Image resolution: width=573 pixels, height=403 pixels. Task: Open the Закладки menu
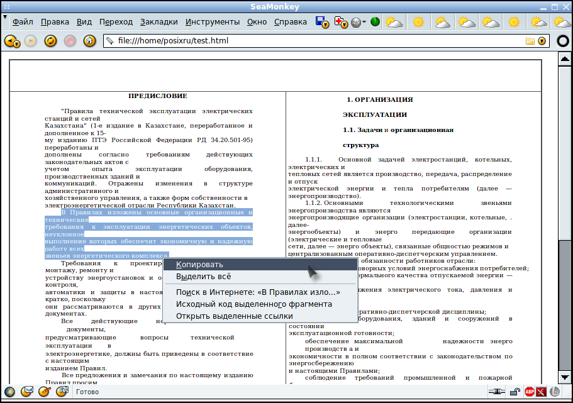(x=159, y=22)
